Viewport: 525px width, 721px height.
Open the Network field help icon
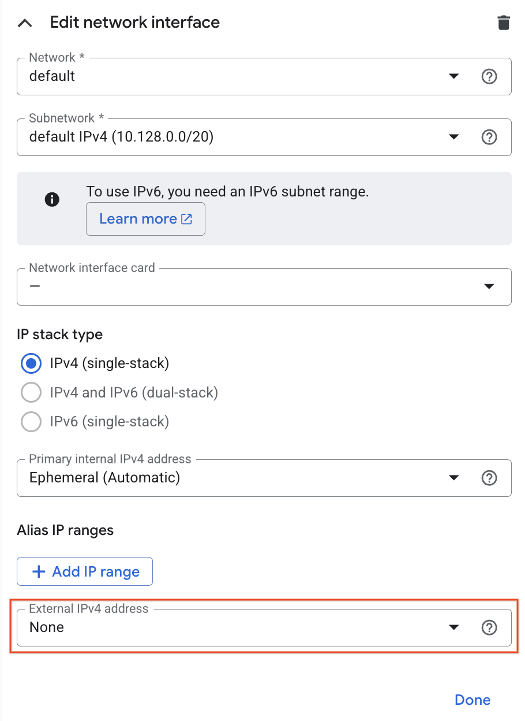[489, 76]
